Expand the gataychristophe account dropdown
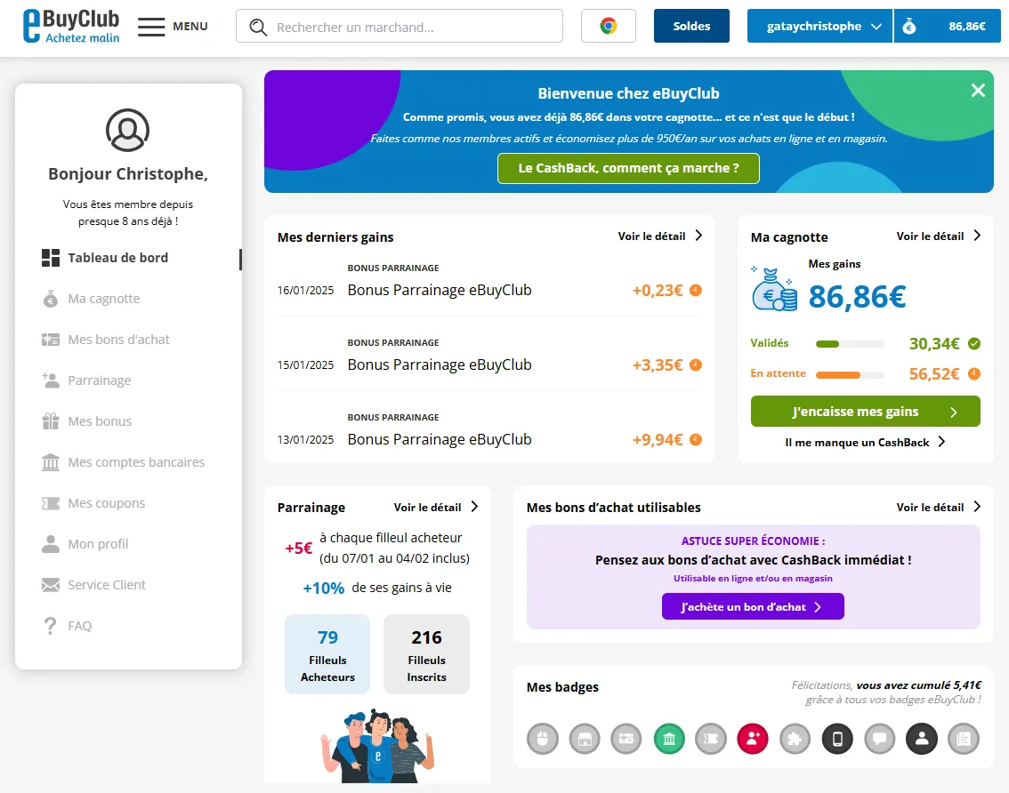 819,26
